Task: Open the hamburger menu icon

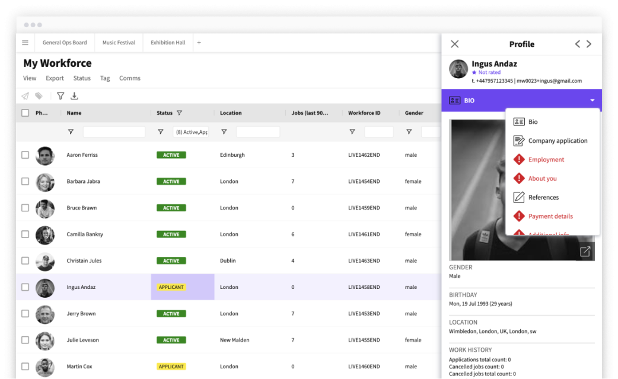Action: [25, 43]
